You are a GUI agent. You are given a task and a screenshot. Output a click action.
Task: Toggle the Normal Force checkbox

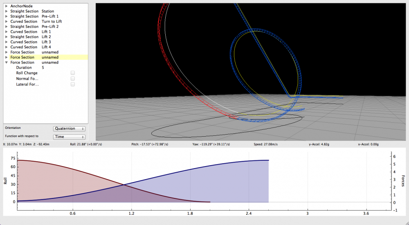[73, 79]
